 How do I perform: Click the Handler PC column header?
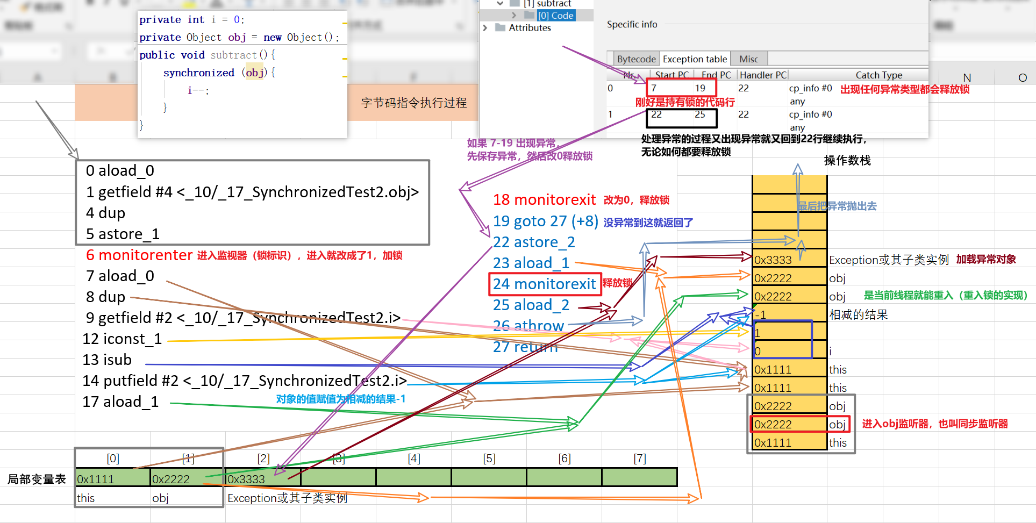click(x=763, y=75)
